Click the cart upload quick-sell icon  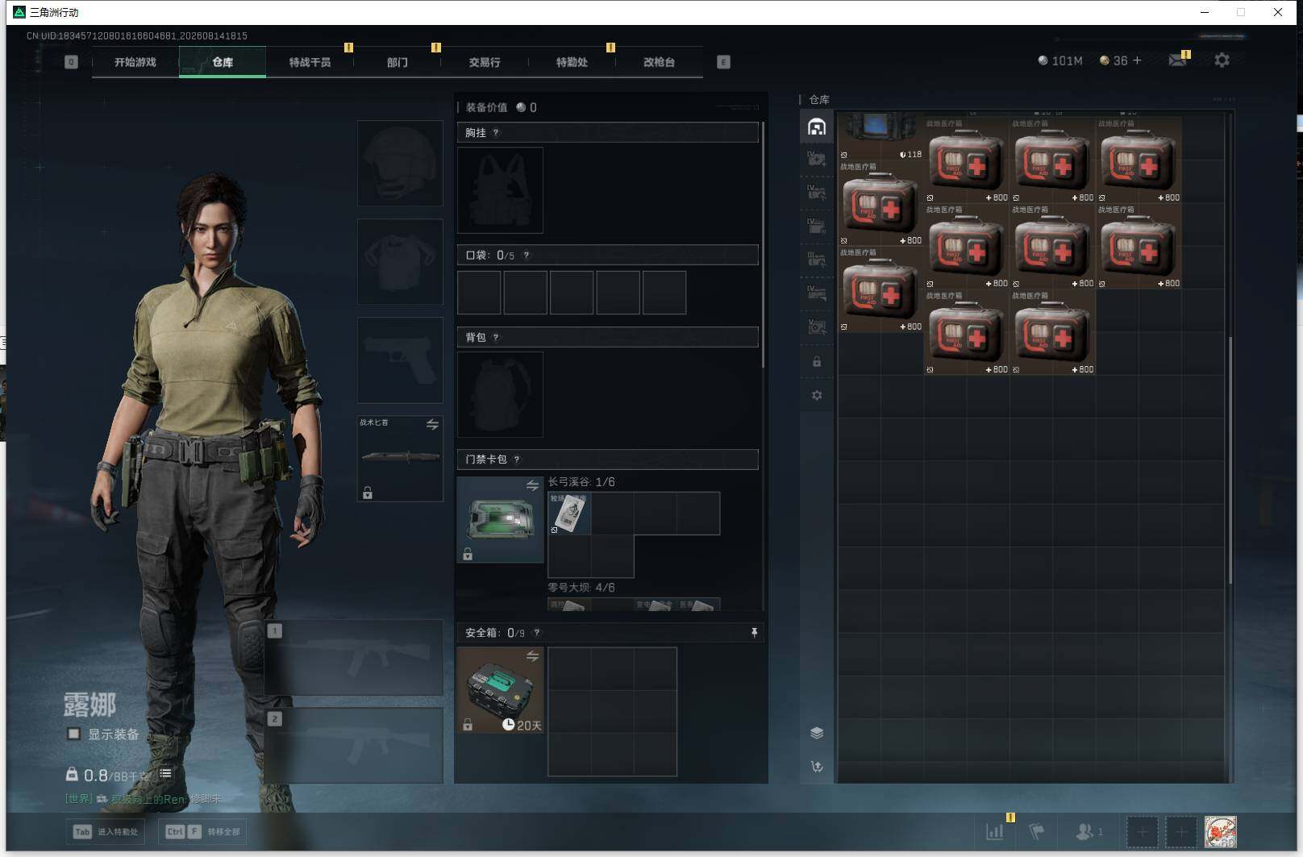pyautogui.click(x=817, y=767)
